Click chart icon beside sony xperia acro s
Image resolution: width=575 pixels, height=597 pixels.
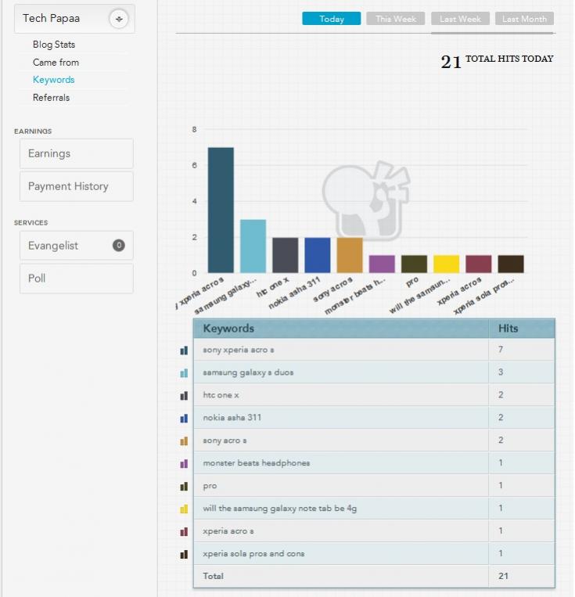184,351
